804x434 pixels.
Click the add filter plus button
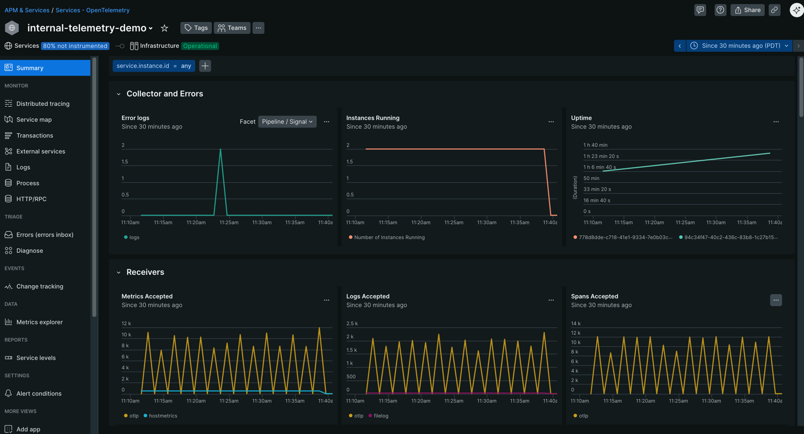[x=205, y=66]
